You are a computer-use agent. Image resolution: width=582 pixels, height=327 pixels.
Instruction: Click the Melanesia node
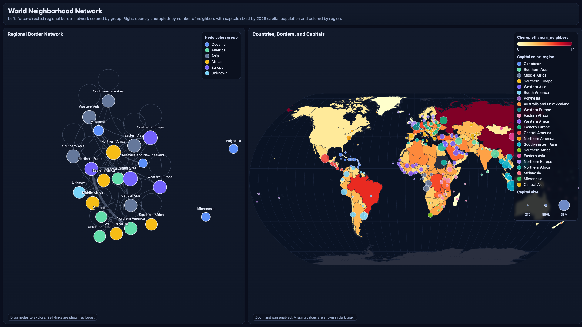[x=99, y=130]
